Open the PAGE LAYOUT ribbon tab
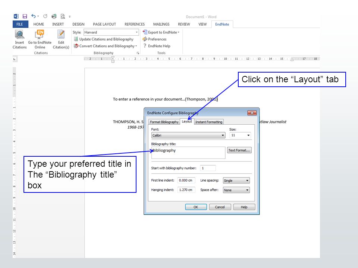Viewport: 358px width, 268px height. pyautogui.click(x=104, y=24)
